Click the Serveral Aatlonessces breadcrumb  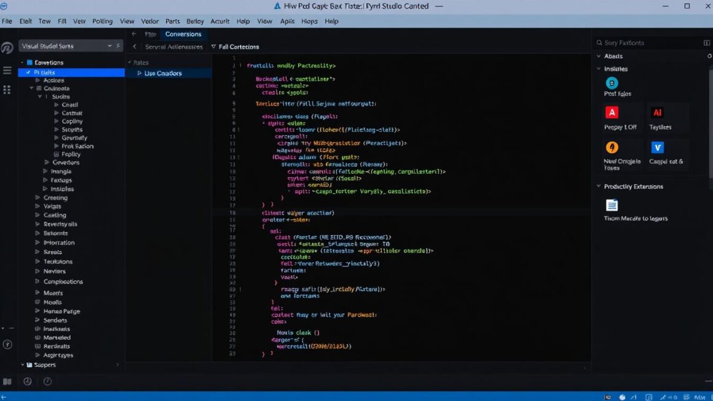coord(174,46)
